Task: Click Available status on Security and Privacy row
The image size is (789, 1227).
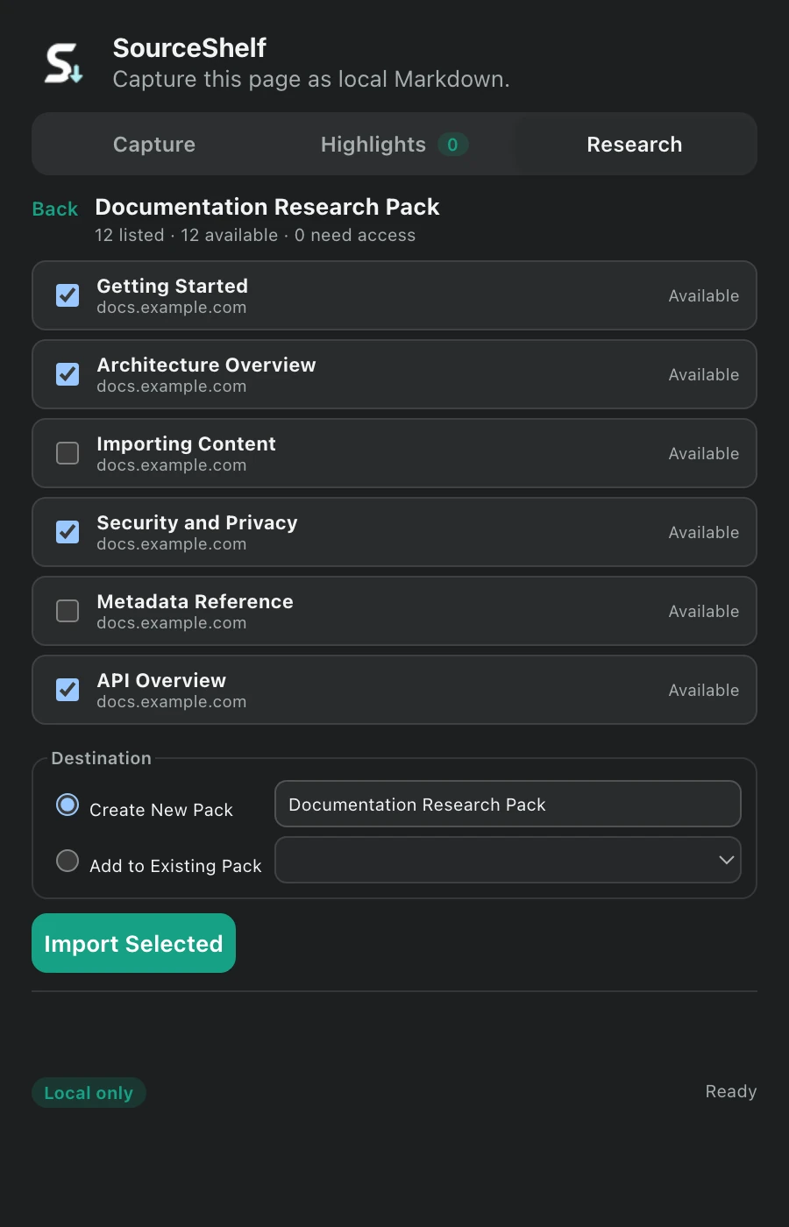Action: [704, 533]
